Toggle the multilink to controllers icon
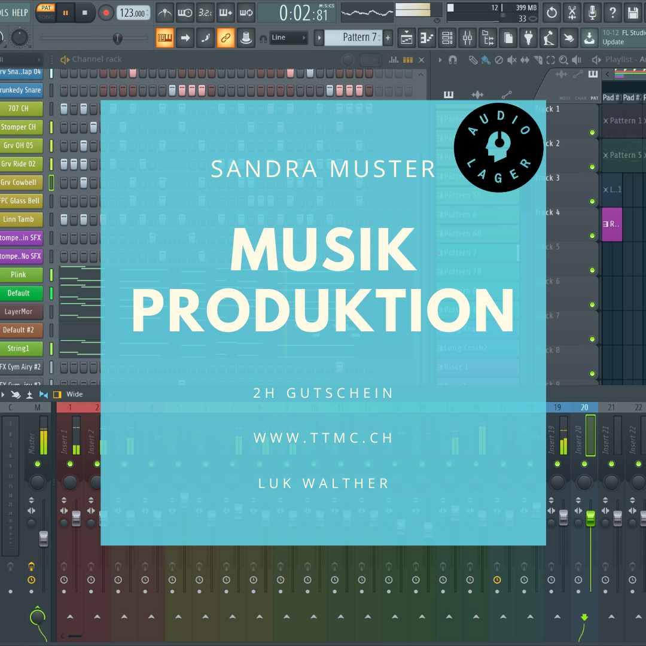 click(246, 38)
